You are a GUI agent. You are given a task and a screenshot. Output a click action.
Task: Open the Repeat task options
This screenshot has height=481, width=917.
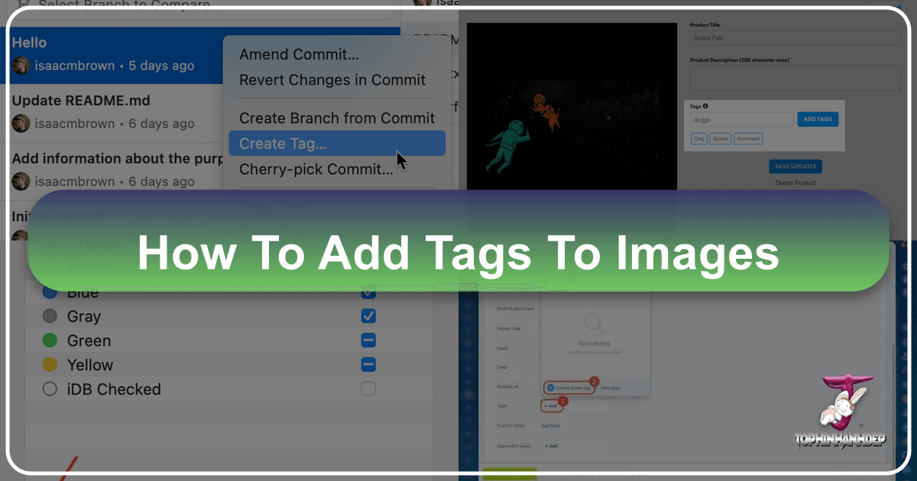pyautogui.click(x=508, y=328)
